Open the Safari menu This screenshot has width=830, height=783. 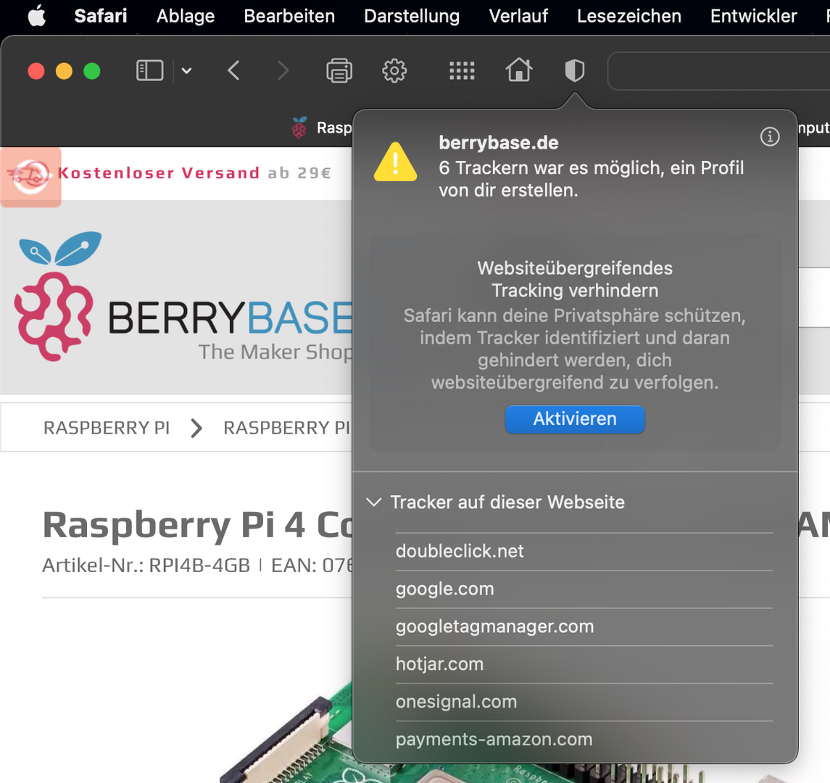(101, 16)
